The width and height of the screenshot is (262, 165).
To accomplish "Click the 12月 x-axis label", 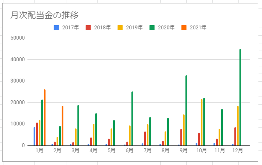I will click(x=238, y=151).
